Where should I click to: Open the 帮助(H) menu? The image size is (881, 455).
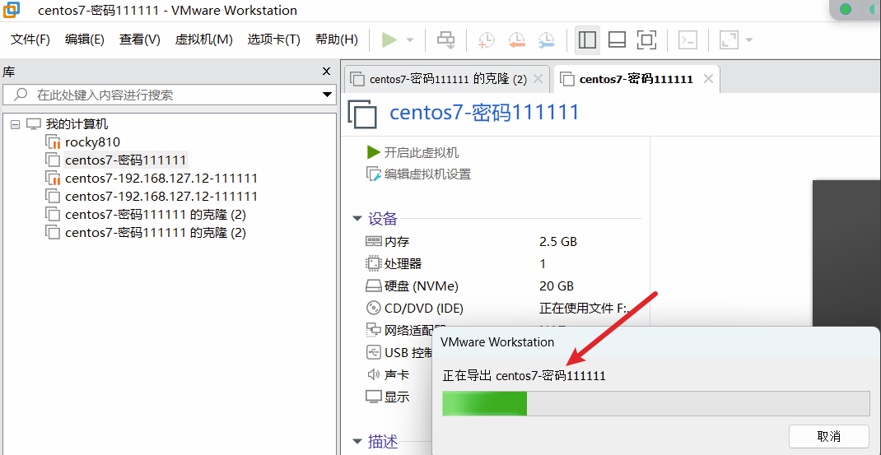(x=337, y=39)
